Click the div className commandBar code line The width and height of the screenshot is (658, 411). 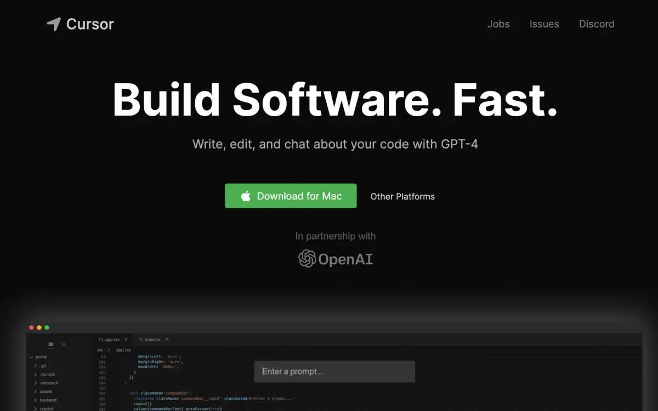(x=161, y=393)
